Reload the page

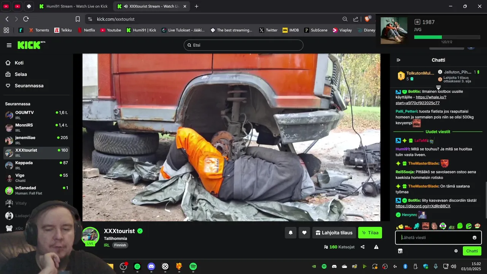point(26,19)
